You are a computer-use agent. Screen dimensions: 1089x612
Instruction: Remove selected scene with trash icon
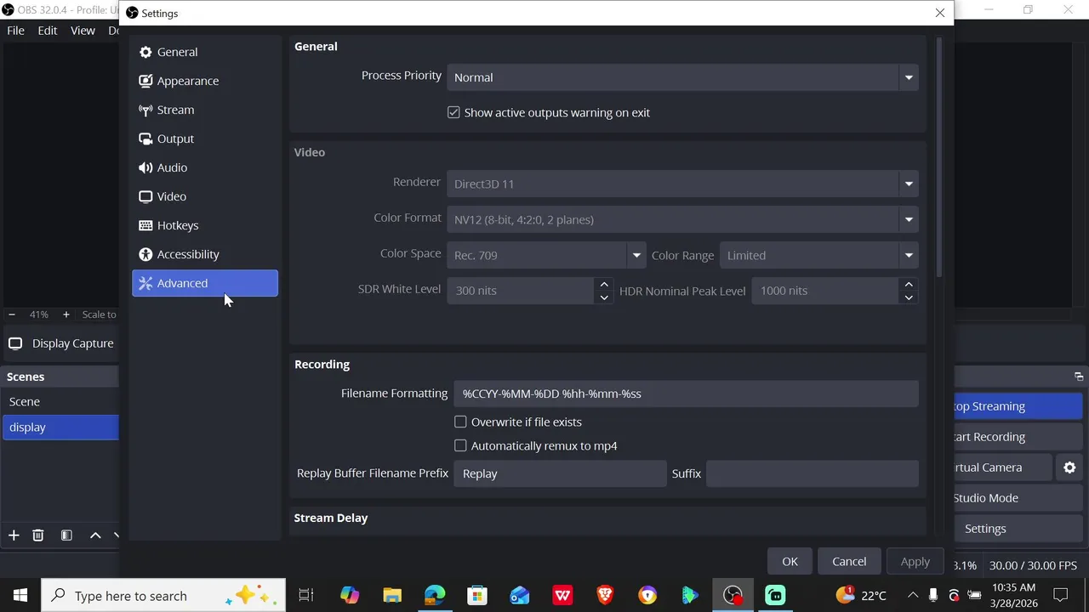coord(38,535)
